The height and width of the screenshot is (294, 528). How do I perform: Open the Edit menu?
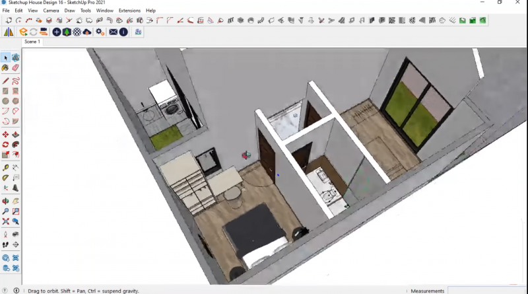(x=18, y=11)
